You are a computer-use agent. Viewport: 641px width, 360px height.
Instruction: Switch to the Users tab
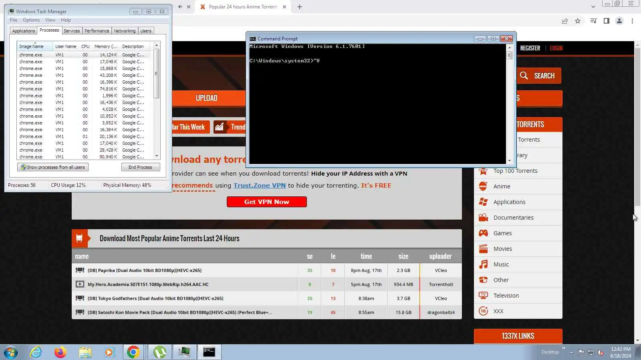(x=146, y=31)
